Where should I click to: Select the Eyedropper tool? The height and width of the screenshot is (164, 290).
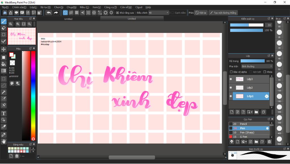point(4,135)
